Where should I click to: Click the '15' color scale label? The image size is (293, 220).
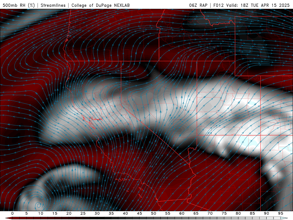coord(55,213)
